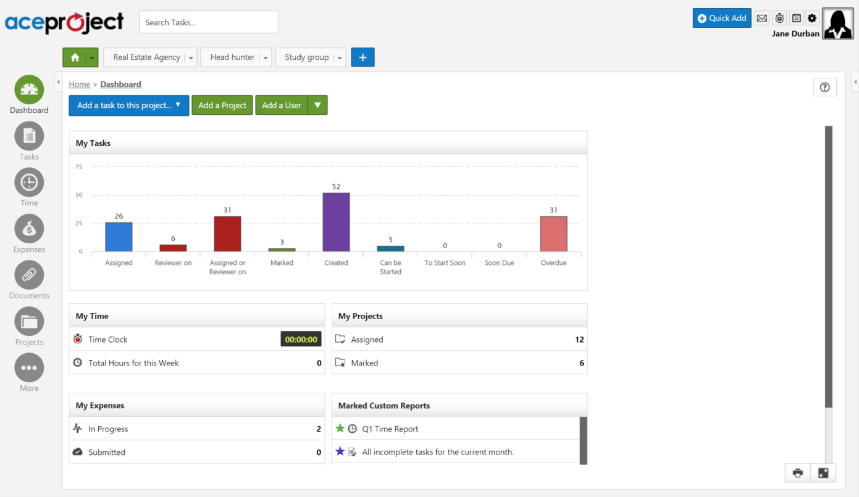Click the envelope messages icon
Image resolution: width=859 pixels, height=497 pixels.
click(x=762, y=19)
